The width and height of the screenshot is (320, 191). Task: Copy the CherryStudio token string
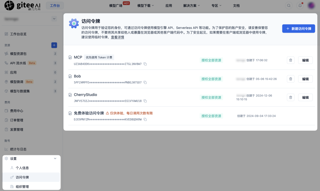click(145, 101)
